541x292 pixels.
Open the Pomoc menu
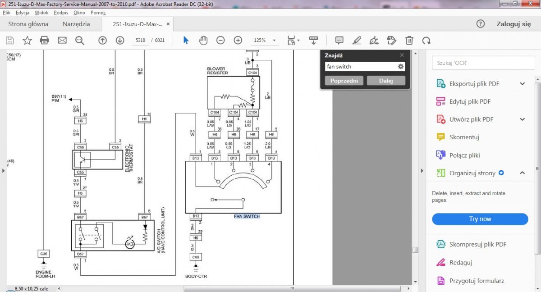point(98,13)
